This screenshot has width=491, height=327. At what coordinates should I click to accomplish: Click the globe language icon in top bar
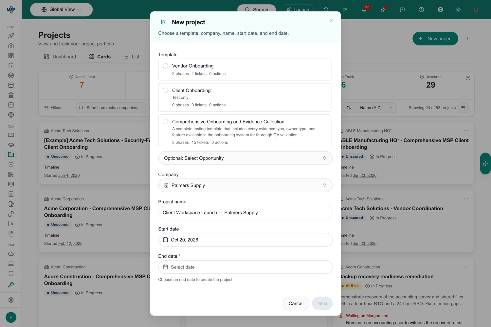click(440, 9)
